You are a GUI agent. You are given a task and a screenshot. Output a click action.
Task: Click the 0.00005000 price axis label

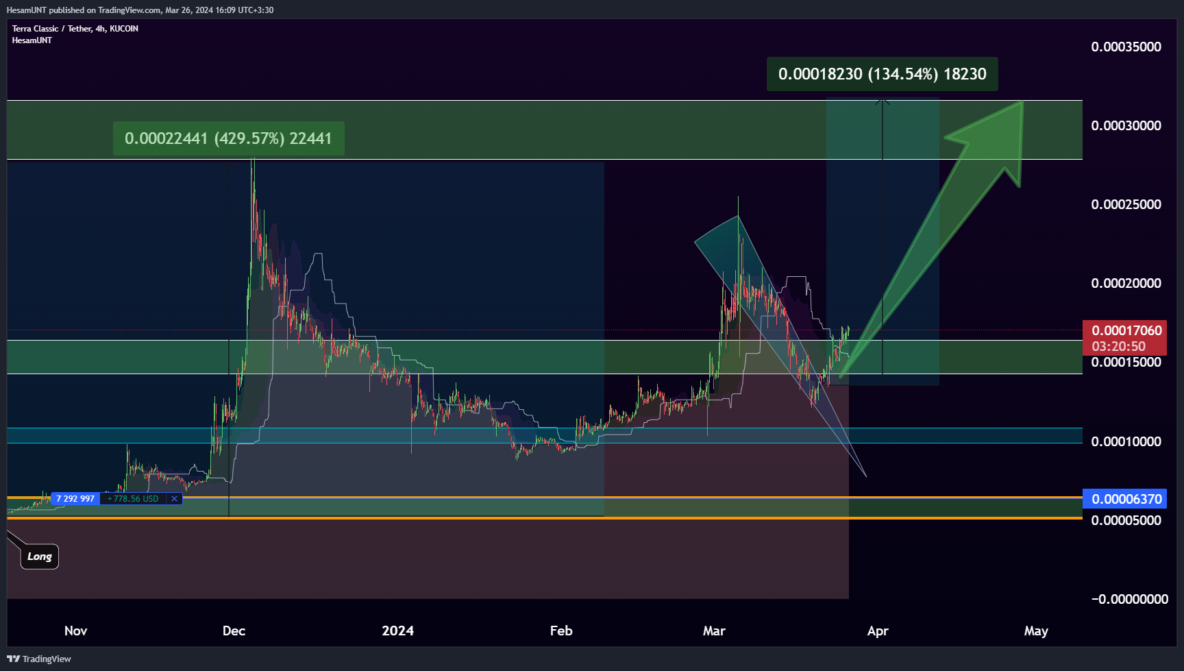pos(1126,520)
